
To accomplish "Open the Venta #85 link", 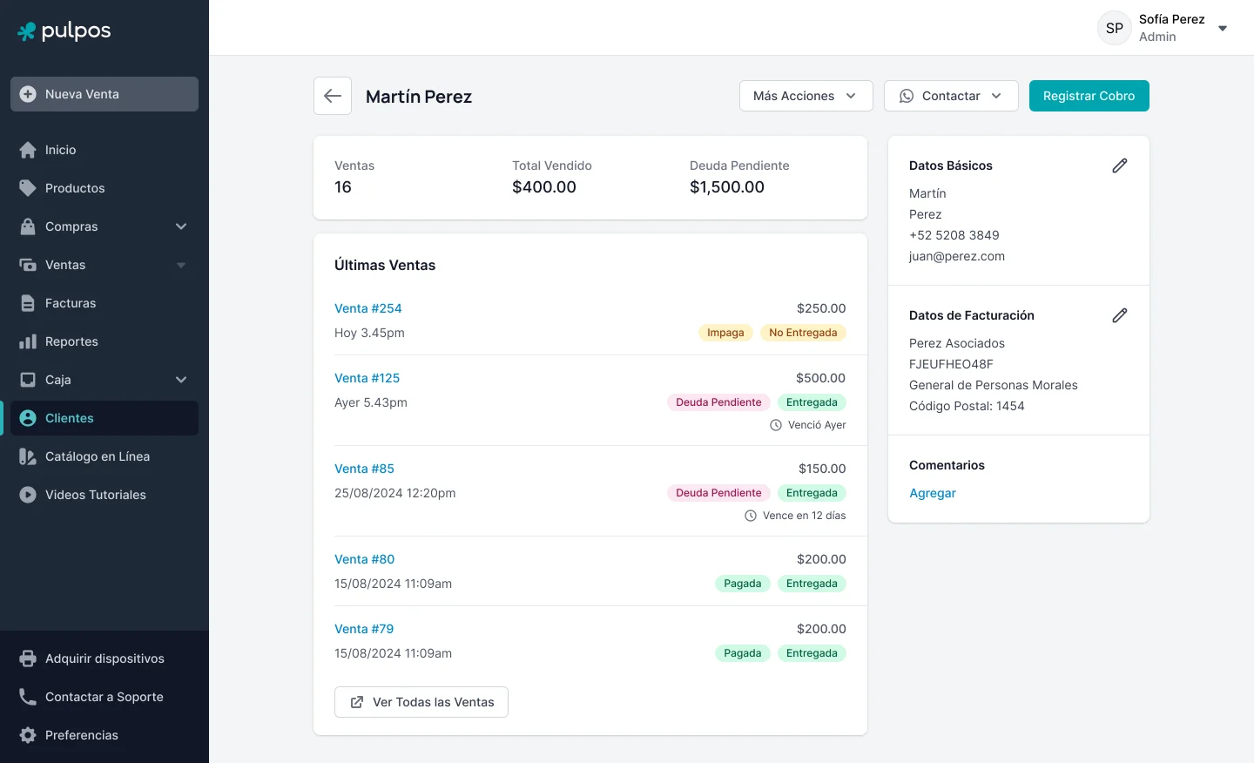I will point(365,469).
